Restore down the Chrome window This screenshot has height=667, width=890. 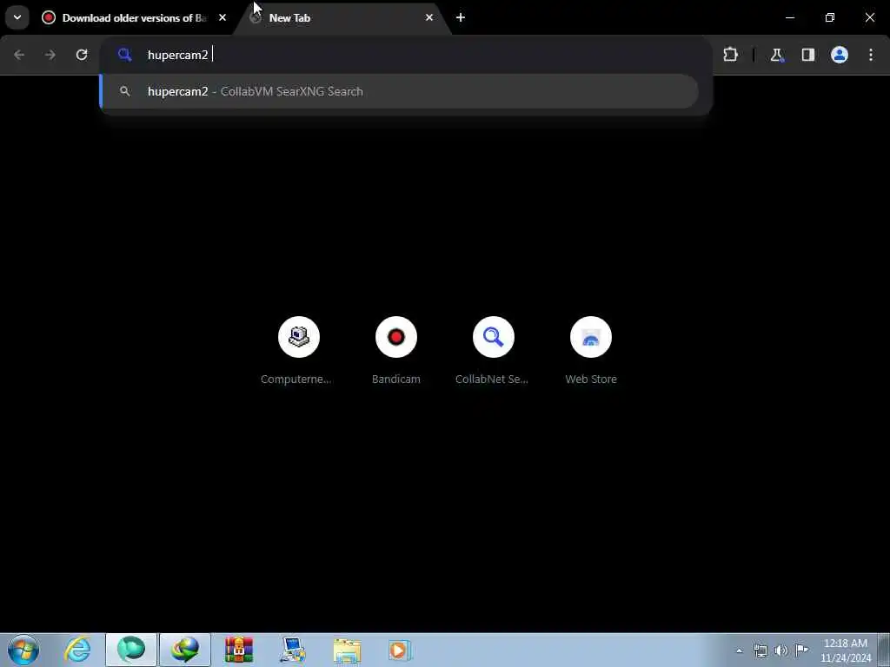click(x=830, y=17)
